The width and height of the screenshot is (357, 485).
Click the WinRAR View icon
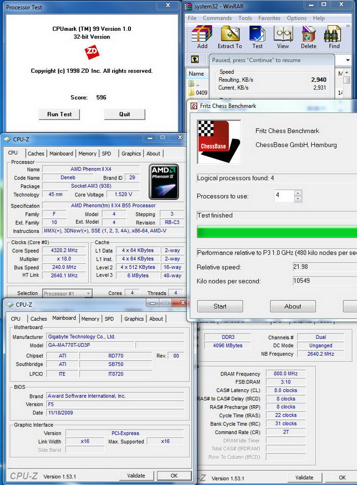[283, 33]
